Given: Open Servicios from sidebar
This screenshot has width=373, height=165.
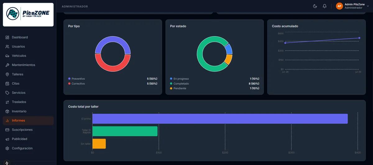Looking at the screenshot, I should click(x=28, y=93).
